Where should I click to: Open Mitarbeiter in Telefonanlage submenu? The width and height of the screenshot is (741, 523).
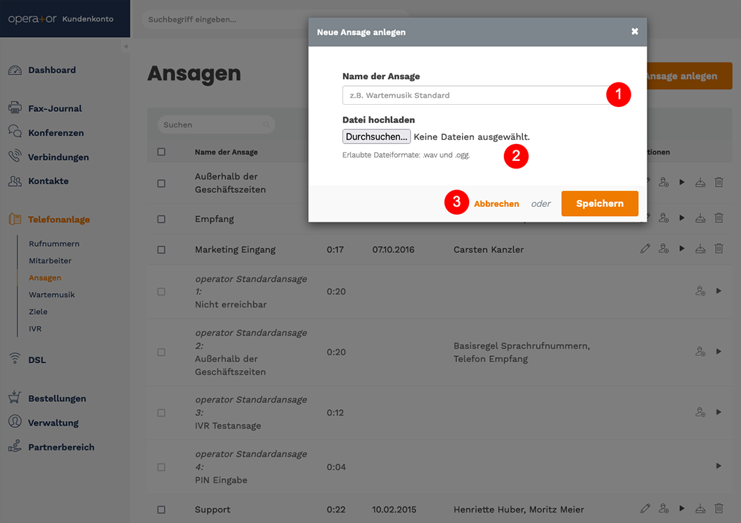pyautogui.click(x=50, y=261)
